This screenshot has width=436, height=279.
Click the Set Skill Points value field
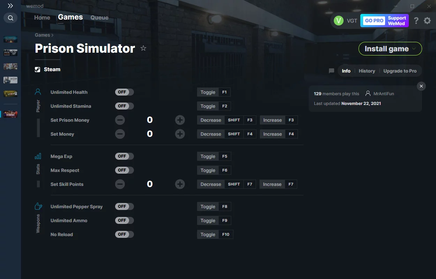(x=150, y=184)
